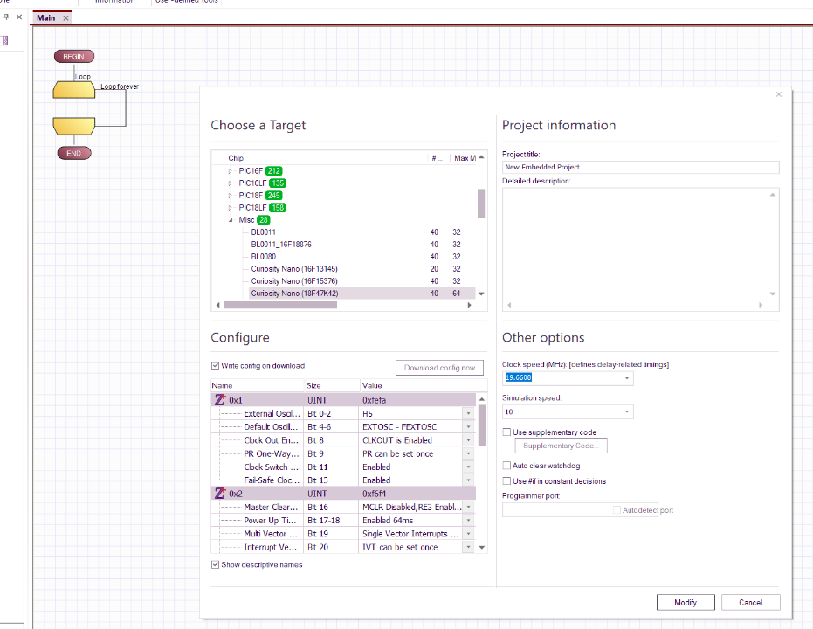Viewport: 813px width, 629px height.
Task: Collapse the Misc chip group
Action: pos(231,220)
